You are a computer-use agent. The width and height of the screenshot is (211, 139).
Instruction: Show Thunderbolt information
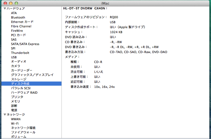tap(20, 53)
